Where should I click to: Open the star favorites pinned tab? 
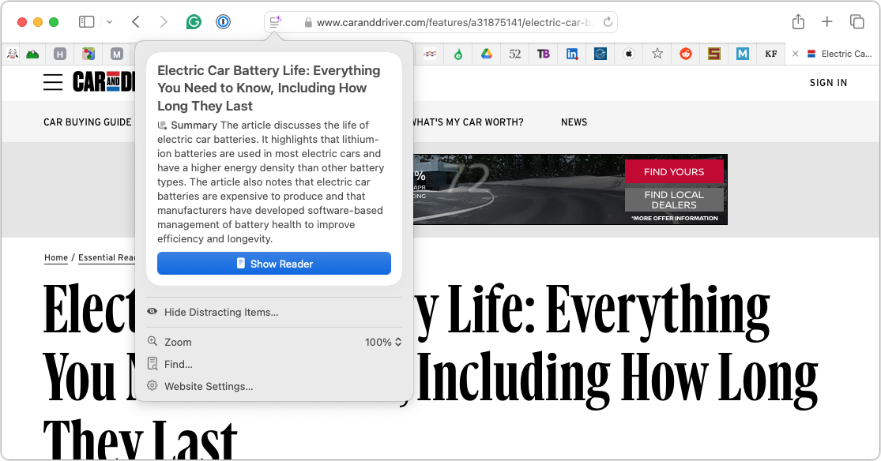coord(657,54)
